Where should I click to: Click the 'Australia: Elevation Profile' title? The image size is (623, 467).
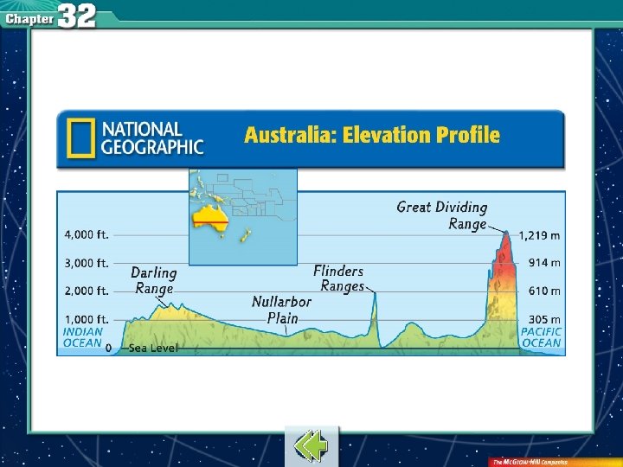[372, 135]
